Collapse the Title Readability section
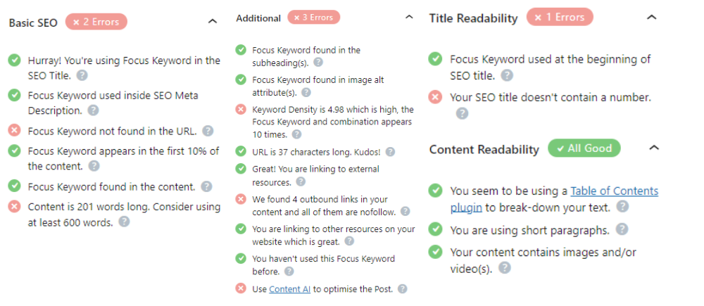This screenshot has width=704, height=306. [x=651, y=17]
